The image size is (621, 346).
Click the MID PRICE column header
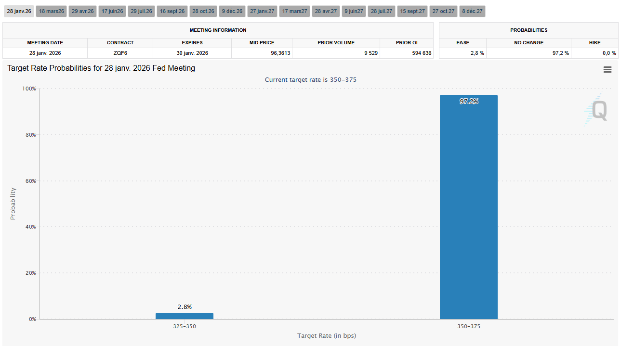262,43
